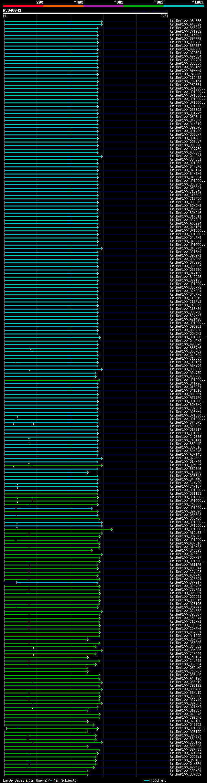Choose UniRef100_C4Q141 label

[186, 440]
